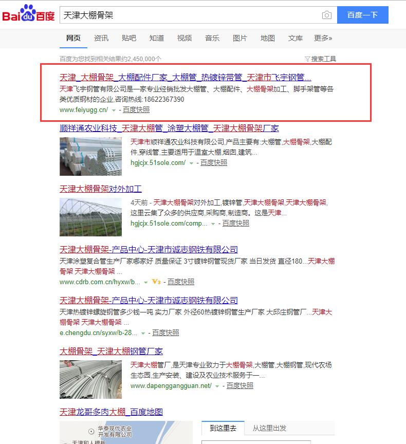Click greenhouse frame thumbnail image

pos(90,217)
